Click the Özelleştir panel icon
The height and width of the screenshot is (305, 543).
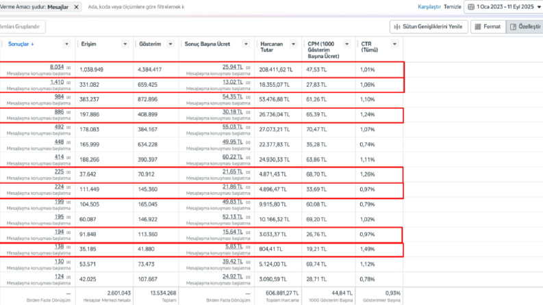click(513, 27)
